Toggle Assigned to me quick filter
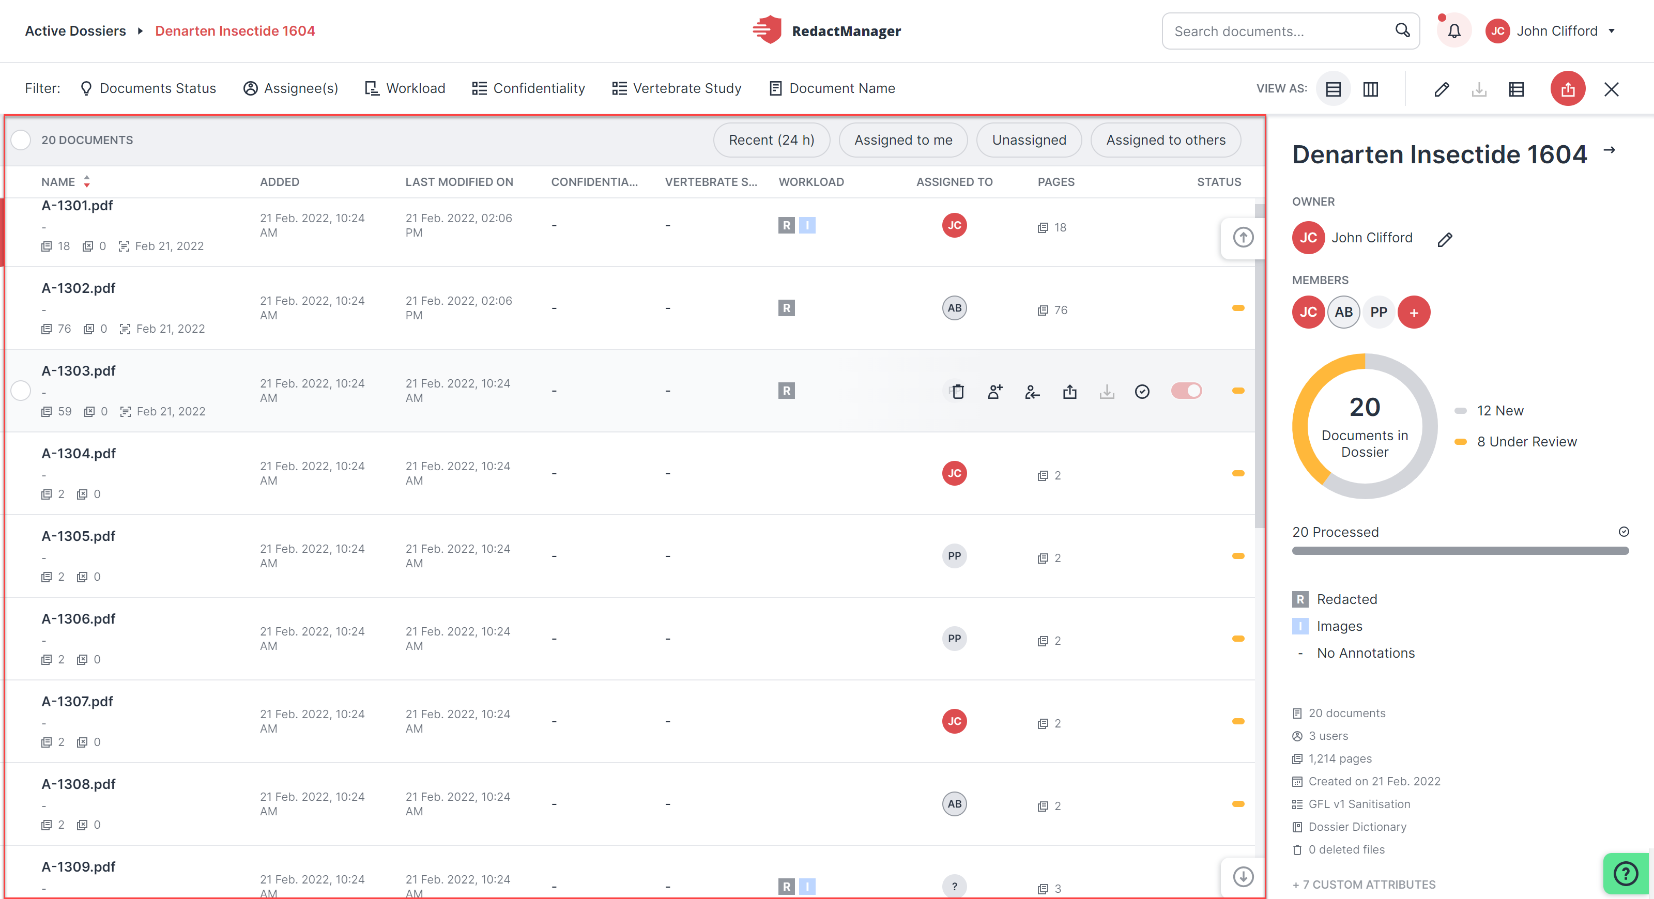The height and width of the screenshot is (899, 1654). point(903,140)
